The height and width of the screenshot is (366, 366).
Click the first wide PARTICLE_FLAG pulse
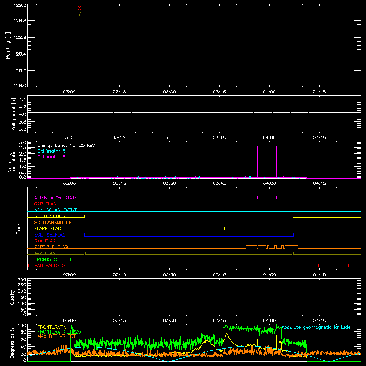click(x=251, y=247)
